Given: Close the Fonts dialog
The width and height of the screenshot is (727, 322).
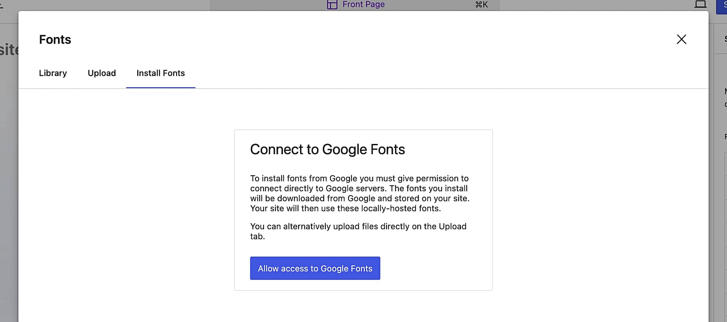Looking at the screenshot, I should (681, 39).
